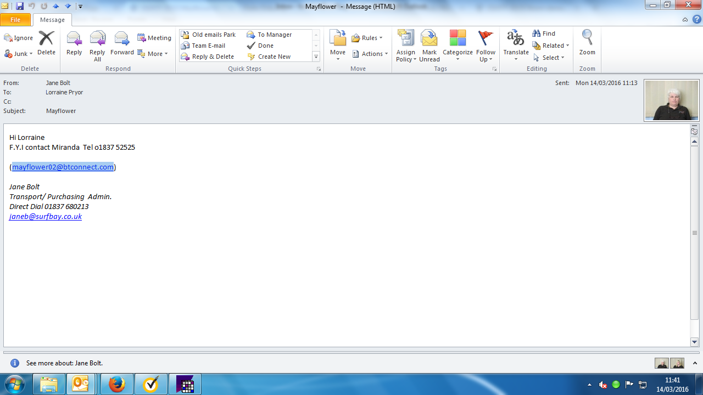
Task: Expand the people pane chevron
Action: [695, 363]
